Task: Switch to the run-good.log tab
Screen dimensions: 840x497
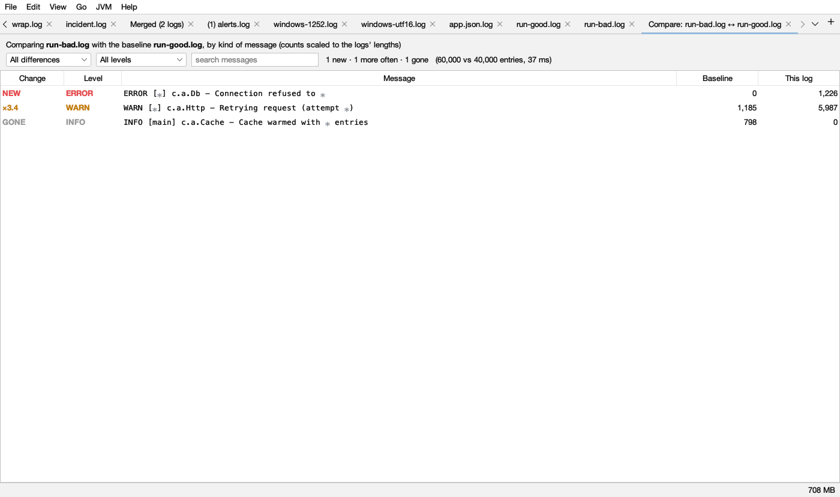Action: tap(538, 24)
